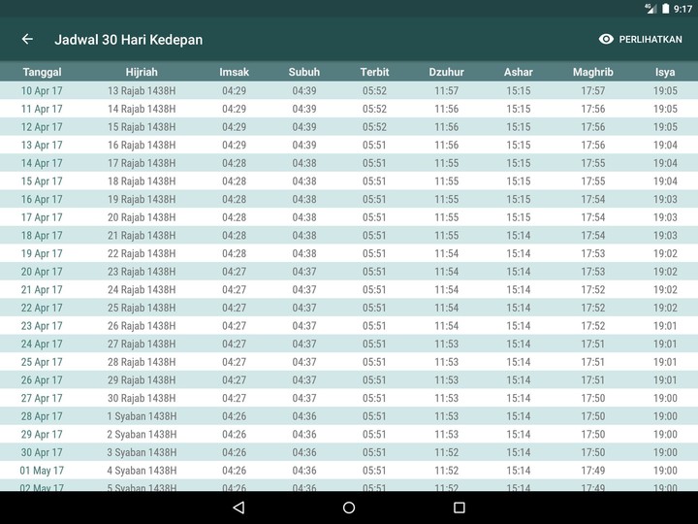Screen dimensions: 698x524
Task: Select the 30 Rajab 1438H cell
Action: click(142, 398)
